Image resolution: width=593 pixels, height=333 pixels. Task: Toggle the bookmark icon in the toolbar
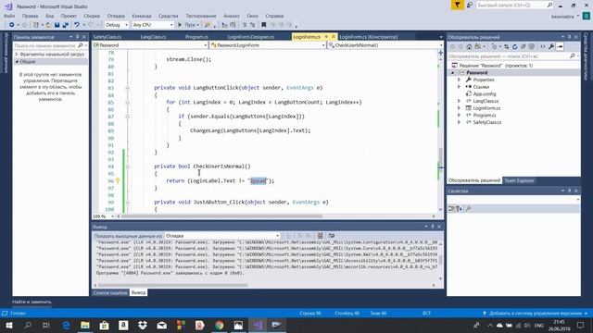[263, 25]
